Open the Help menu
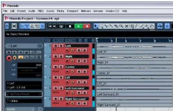 (x=124, y=11)
